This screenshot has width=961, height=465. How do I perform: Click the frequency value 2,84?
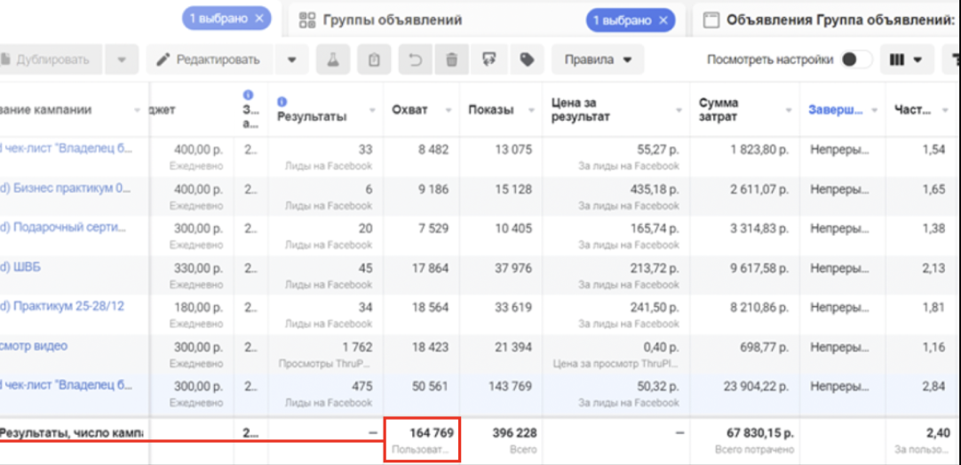pyautogui.click(x=933, y=387)
